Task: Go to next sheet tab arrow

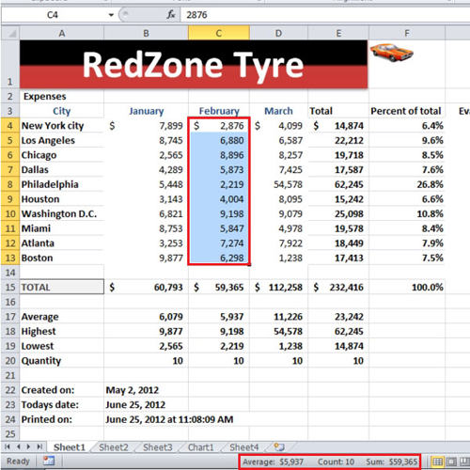Action: [29, 446]
